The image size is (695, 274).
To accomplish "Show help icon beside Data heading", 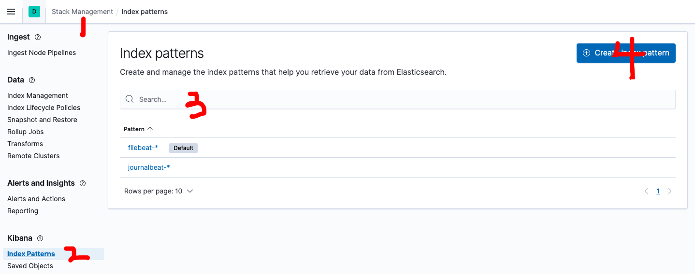I will [x=32, y=80].
